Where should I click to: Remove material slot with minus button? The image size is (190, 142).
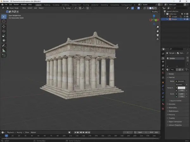click(x=187, y=61)
